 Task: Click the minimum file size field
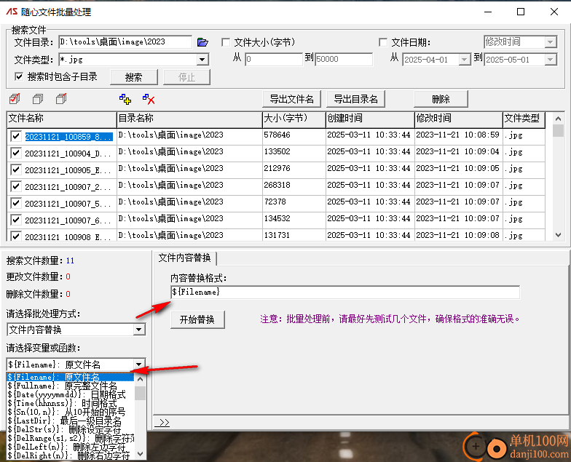tap(274, 59)
